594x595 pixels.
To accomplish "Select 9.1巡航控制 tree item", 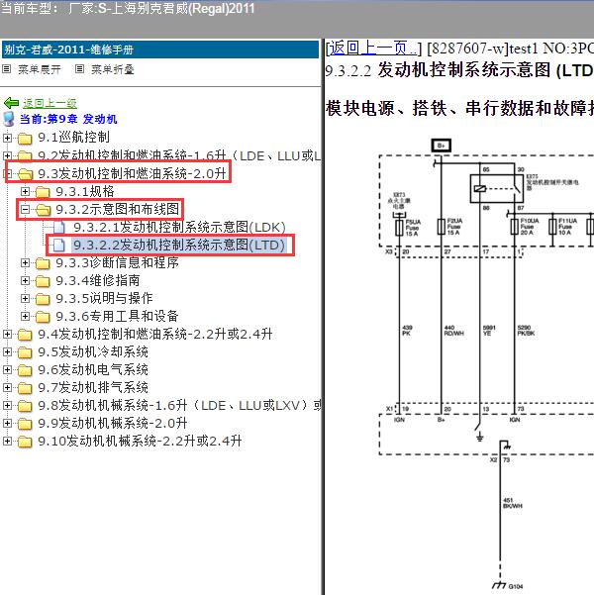I will click(73, 138).
